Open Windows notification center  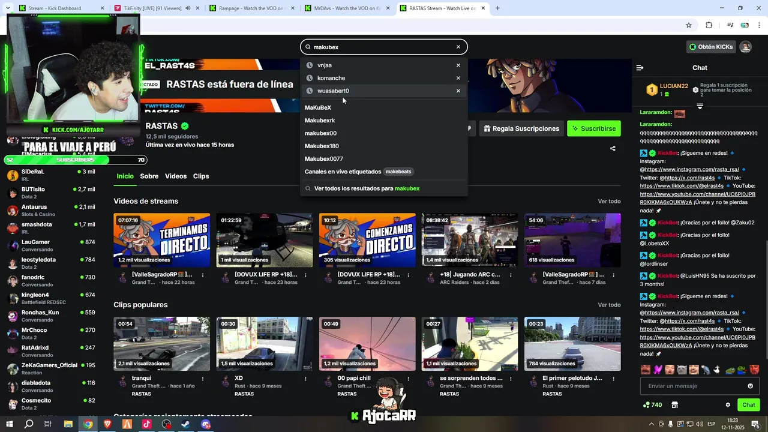click(x=755, y=424)
